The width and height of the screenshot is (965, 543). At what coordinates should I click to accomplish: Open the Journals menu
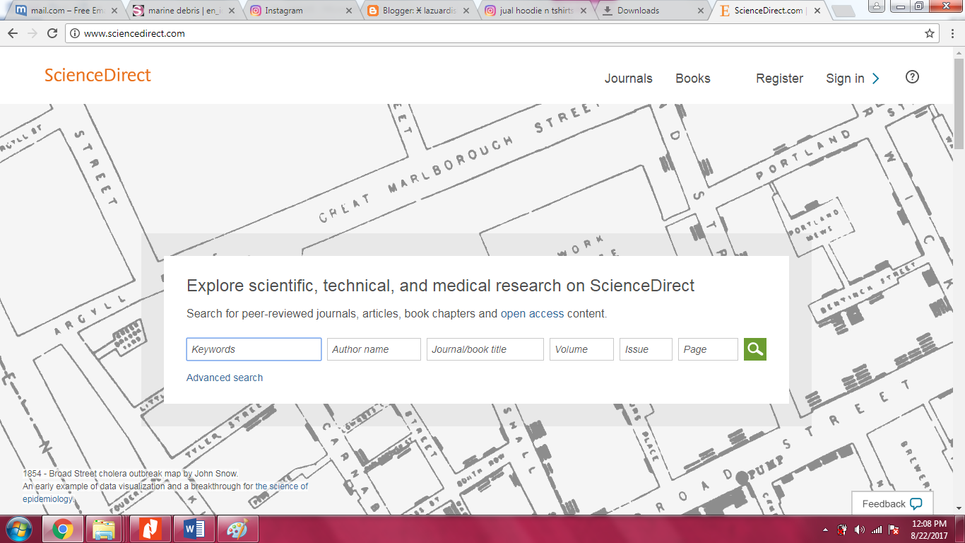(x=628, y=78)
